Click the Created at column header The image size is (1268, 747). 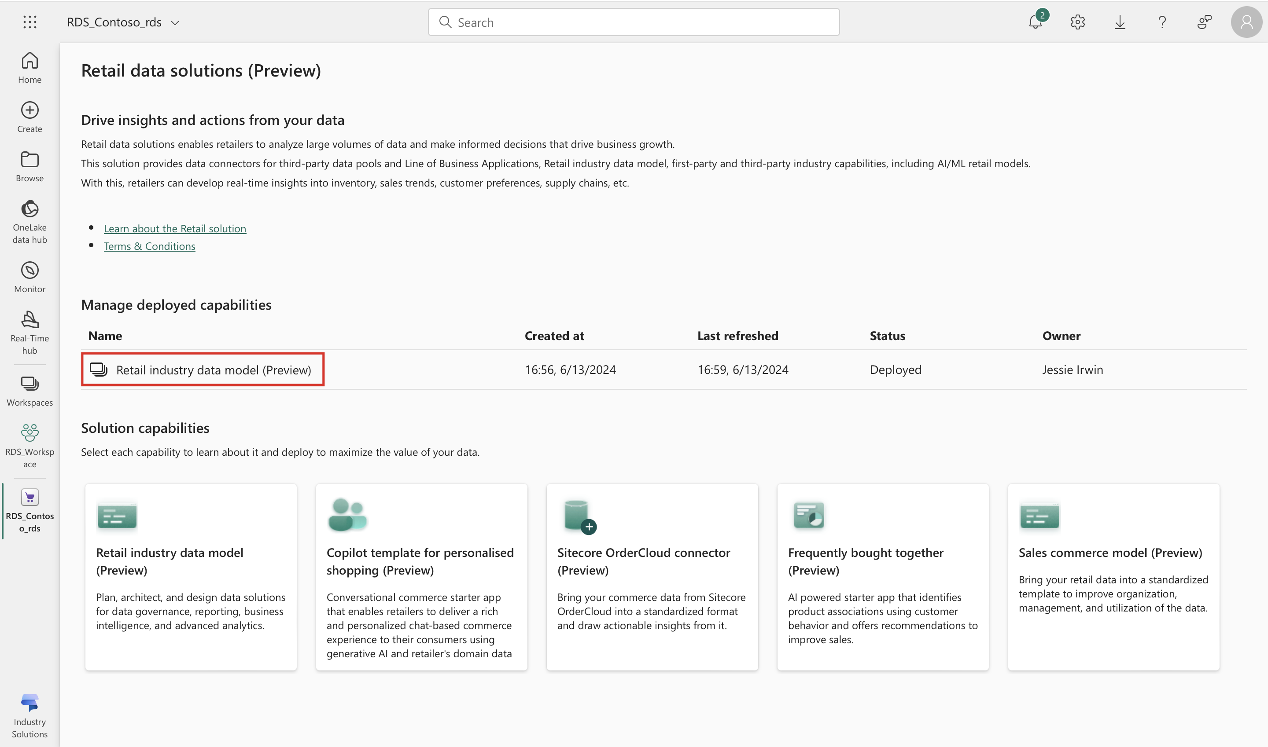point(554,336)
